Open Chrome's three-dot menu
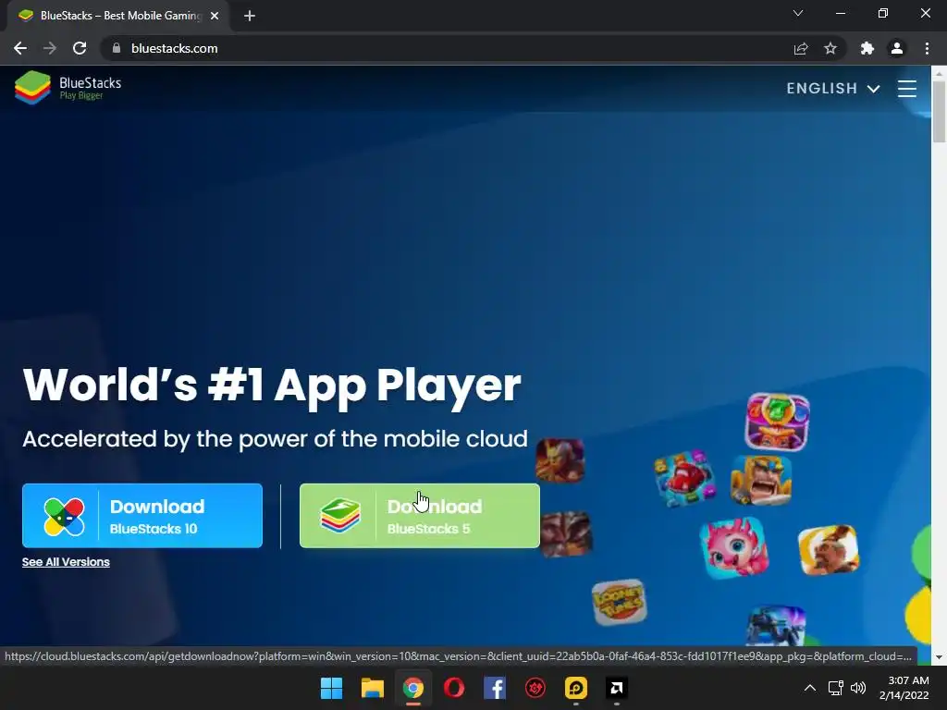Viewport: 947px width, 710px height. click(x=927, y=48)
